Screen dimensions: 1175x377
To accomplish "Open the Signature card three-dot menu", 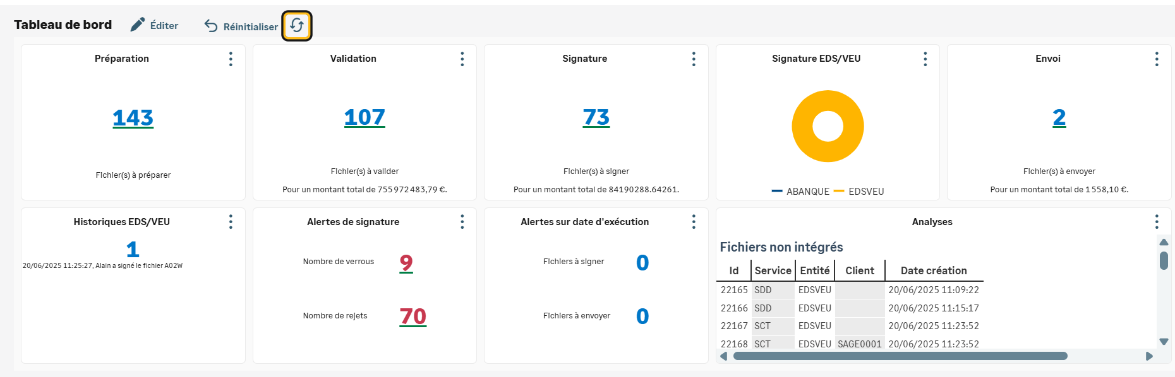I will coord(694,59).
